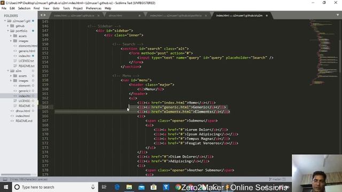
Task: Open Task View from the taskbar
Action: tap(104, 187)
